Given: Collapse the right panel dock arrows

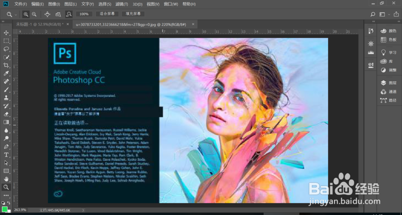Looking at the screenshot, I should click(x=399, y=22).
